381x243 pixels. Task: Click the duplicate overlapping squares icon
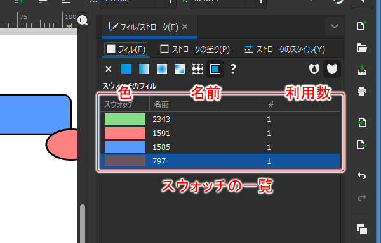(x=361, y=229)
